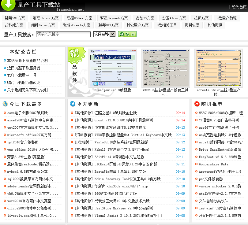Click the red icon beside 随机推荐
248x225 pixels.
(x=196, y=104)
